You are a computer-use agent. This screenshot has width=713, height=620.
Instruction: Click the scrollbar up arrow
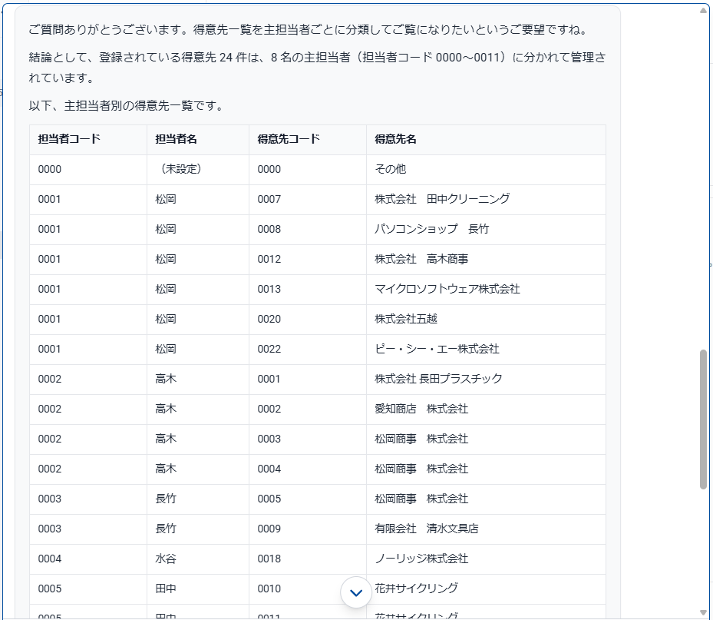(x=703, y=11)
